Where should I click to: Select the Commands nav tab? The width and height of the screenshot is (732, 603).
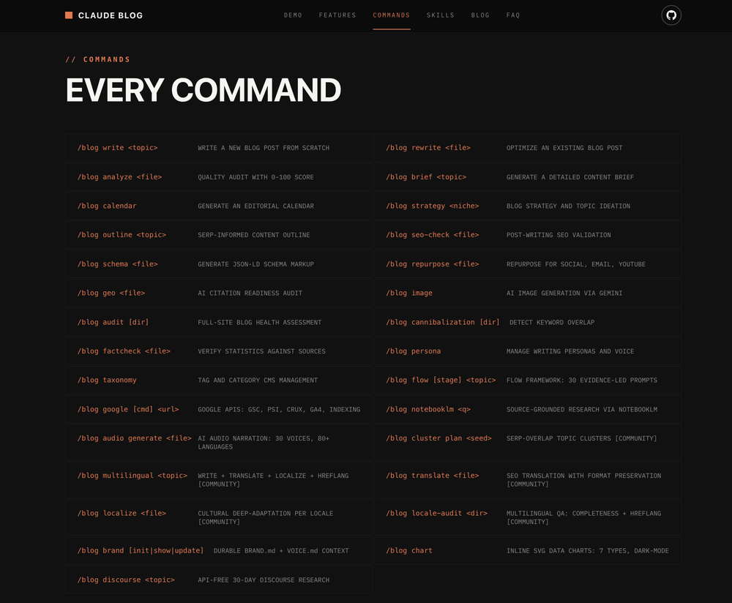(391, 15)
